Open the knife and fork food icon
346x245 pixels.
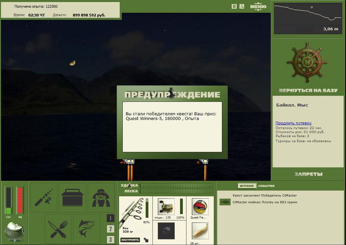(x=58, y=229)
